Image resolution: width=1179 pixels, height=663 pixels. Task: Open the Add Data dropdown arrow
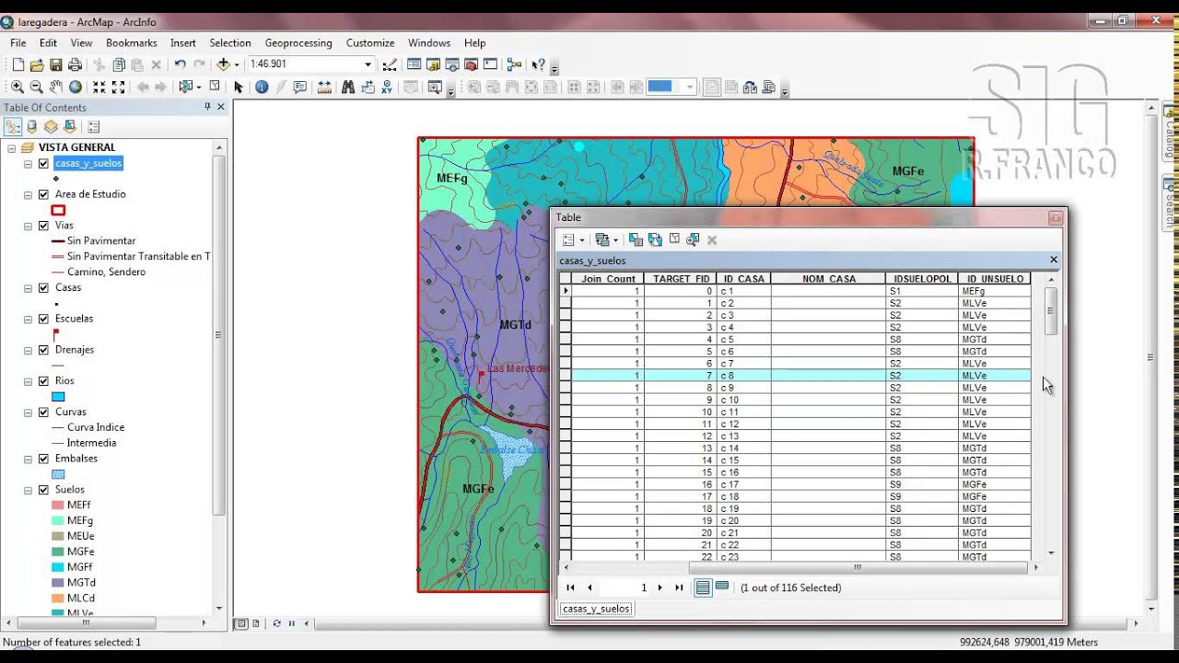(237, 64)
